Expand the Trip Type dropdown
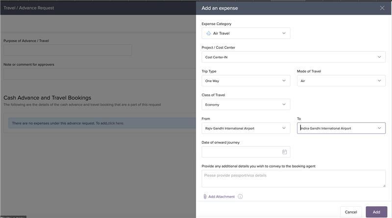This screenshot has height=218, width=392. tap(284, 81)
